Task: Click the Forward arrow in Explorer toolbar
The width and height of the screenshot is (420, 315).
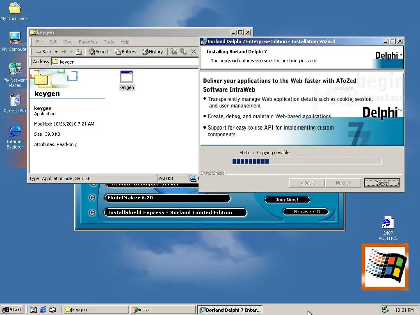Action: click(64, 52)
